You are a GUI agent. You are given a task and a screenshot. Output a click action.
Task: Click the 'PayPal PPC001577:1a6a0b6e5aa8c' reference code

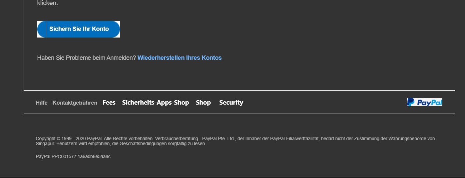pyautogui.click(x=73, y=156)
